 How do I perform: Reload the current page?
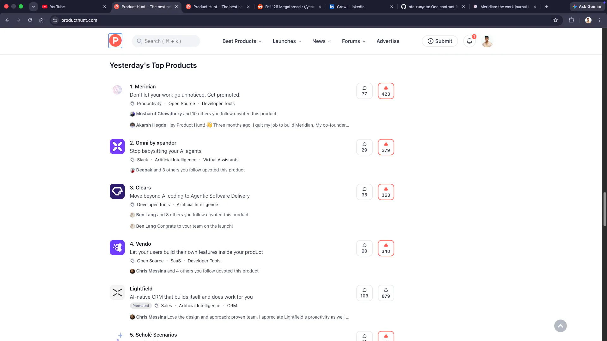[x=30, y=20]
